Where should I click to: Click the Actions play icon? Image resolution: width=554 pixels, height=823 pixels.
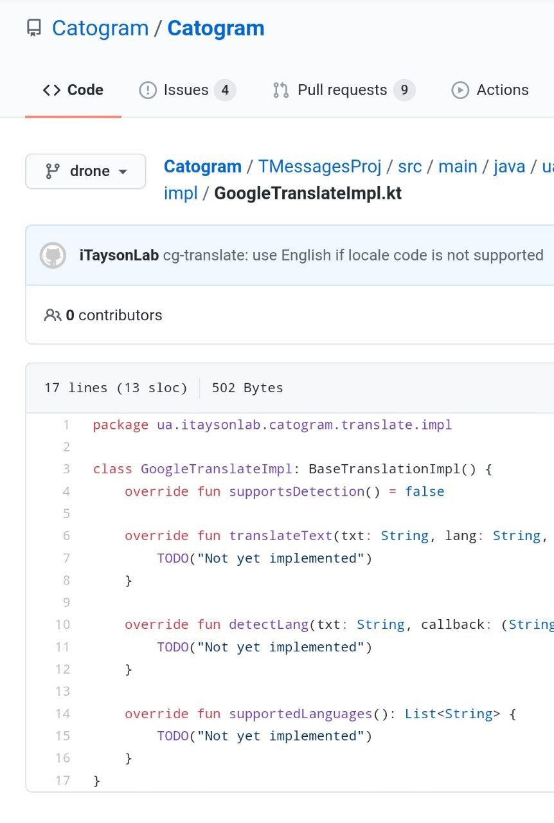[x=460, y=90]
